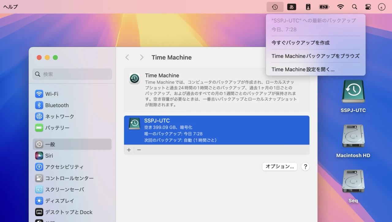Open the Wi-Fi status menu

tap(340, 7)
